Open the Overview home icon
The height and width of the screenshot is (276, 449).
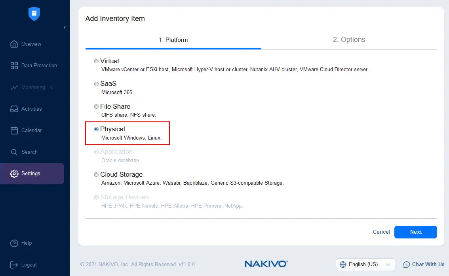click(x=14, y=44)
